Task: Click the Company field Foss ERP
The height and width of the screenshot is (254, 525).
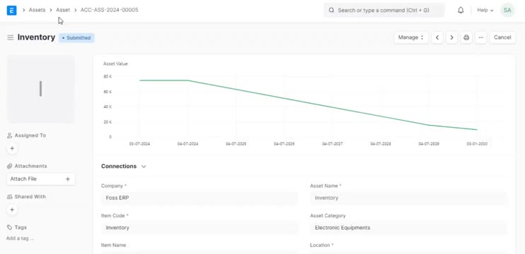Action: coord(199,198)
